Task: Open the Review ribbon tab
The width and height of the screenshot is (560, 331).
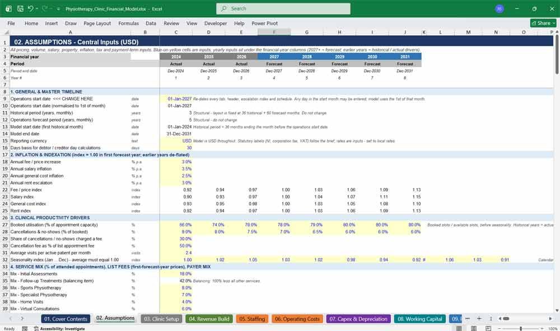Action: [171, 23]
